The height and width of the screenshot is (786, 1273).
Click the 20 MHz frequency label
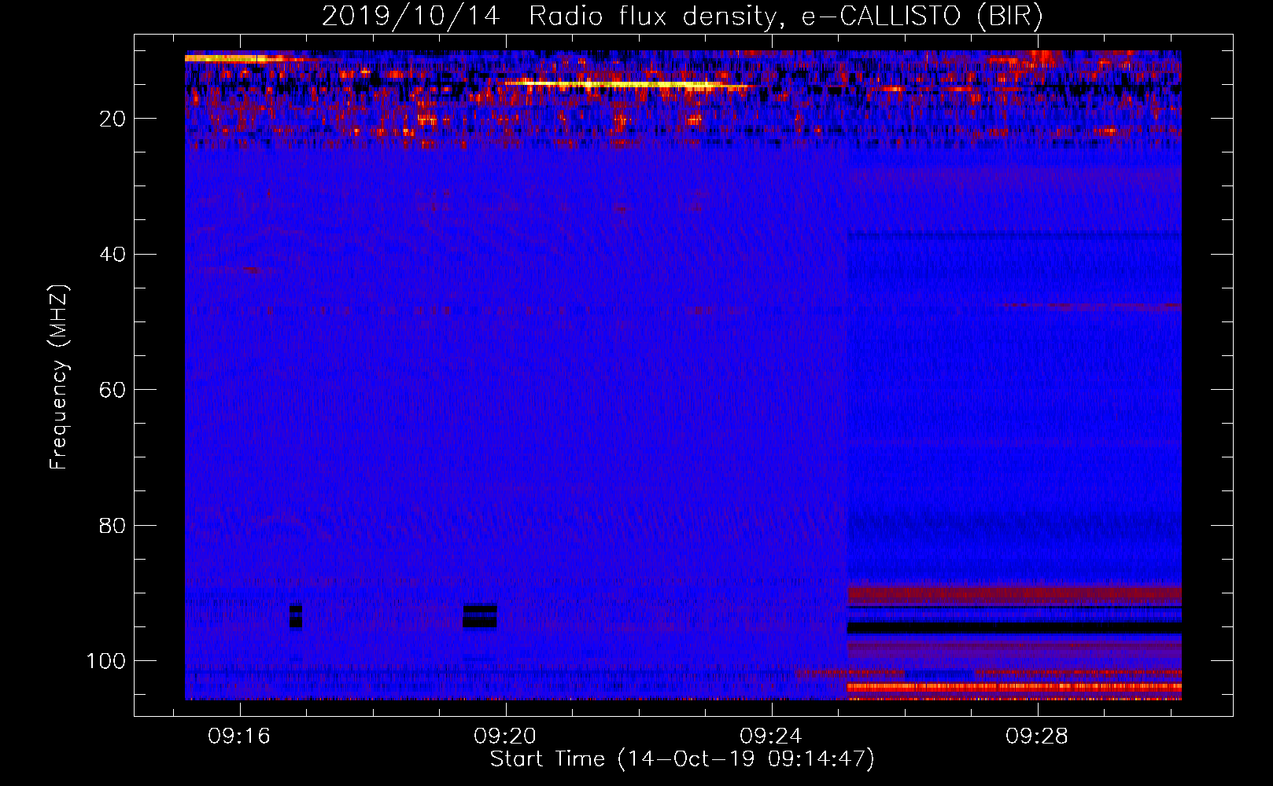tap(113, 119)
